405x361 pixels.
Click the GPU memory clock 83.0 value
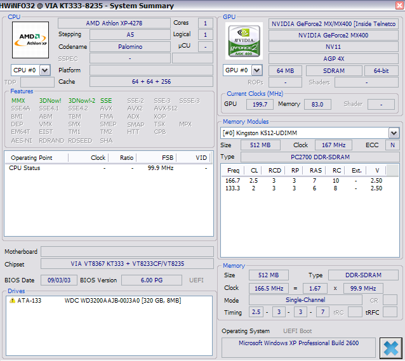pyautogui.click(x=317, y=104)
